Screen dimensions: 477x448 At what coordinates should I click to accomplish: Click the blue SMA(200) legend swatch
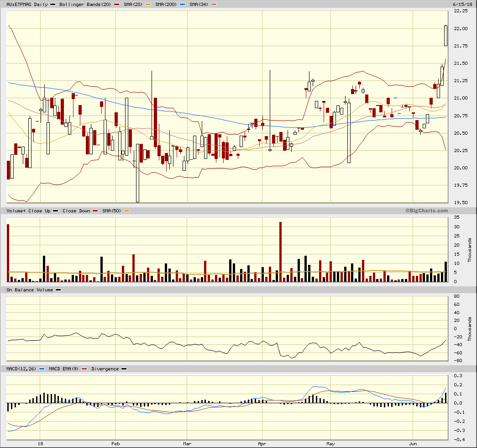tap(183, 5)
